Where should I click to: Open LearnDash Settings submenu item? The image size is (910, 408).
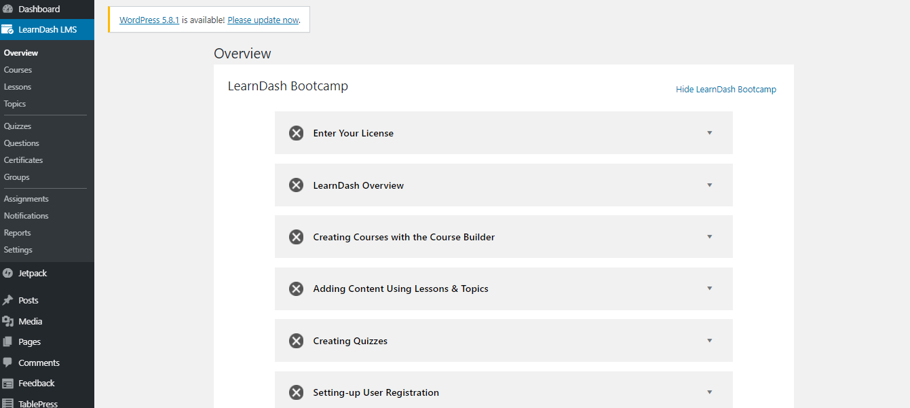[x=18, y=250]
